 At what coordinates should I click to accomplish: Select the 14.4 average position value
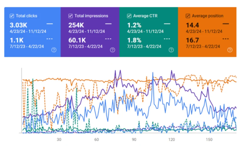pos(192,25)
